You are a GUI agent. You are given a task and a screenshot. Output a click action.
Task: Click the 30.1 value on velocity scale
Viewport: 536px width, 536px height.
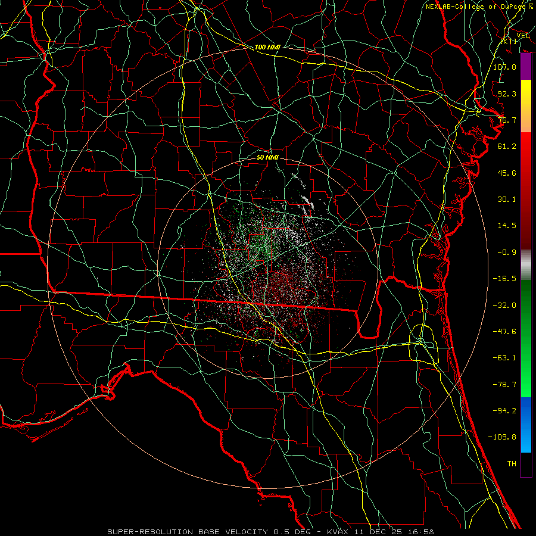(x=507, y=200)
